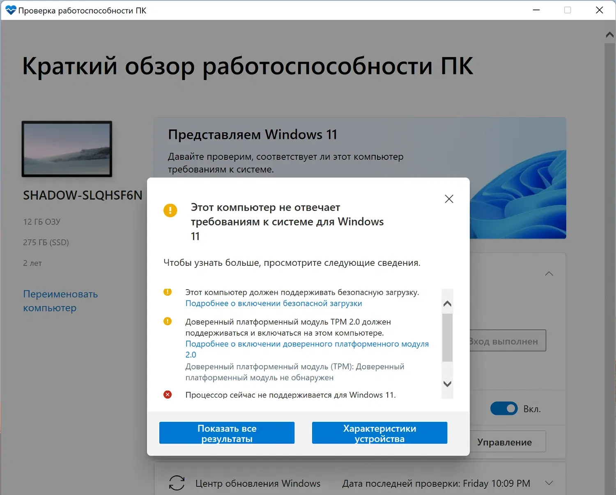Click Переименовать компьютер link
Image resolution: width=616 pixels, height=495 pixels.
[x=60, y=301]
